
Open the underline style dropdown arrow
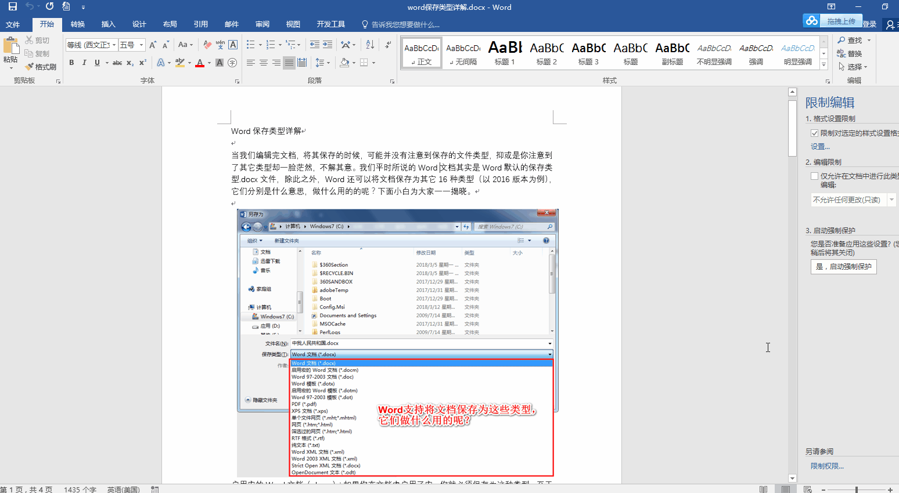pyautogui.click(x=106, y=63)
